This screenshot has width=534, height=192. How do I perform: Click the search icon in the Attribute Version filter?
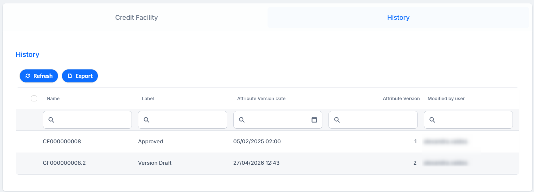click(337, 120)
